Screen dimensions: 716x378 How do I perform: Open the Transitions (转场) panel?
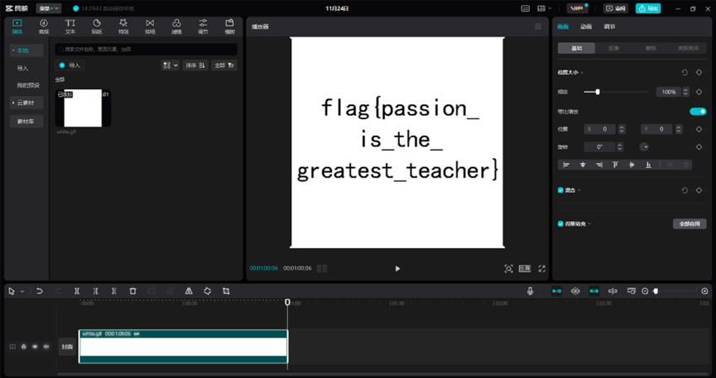tap(150, 26)
